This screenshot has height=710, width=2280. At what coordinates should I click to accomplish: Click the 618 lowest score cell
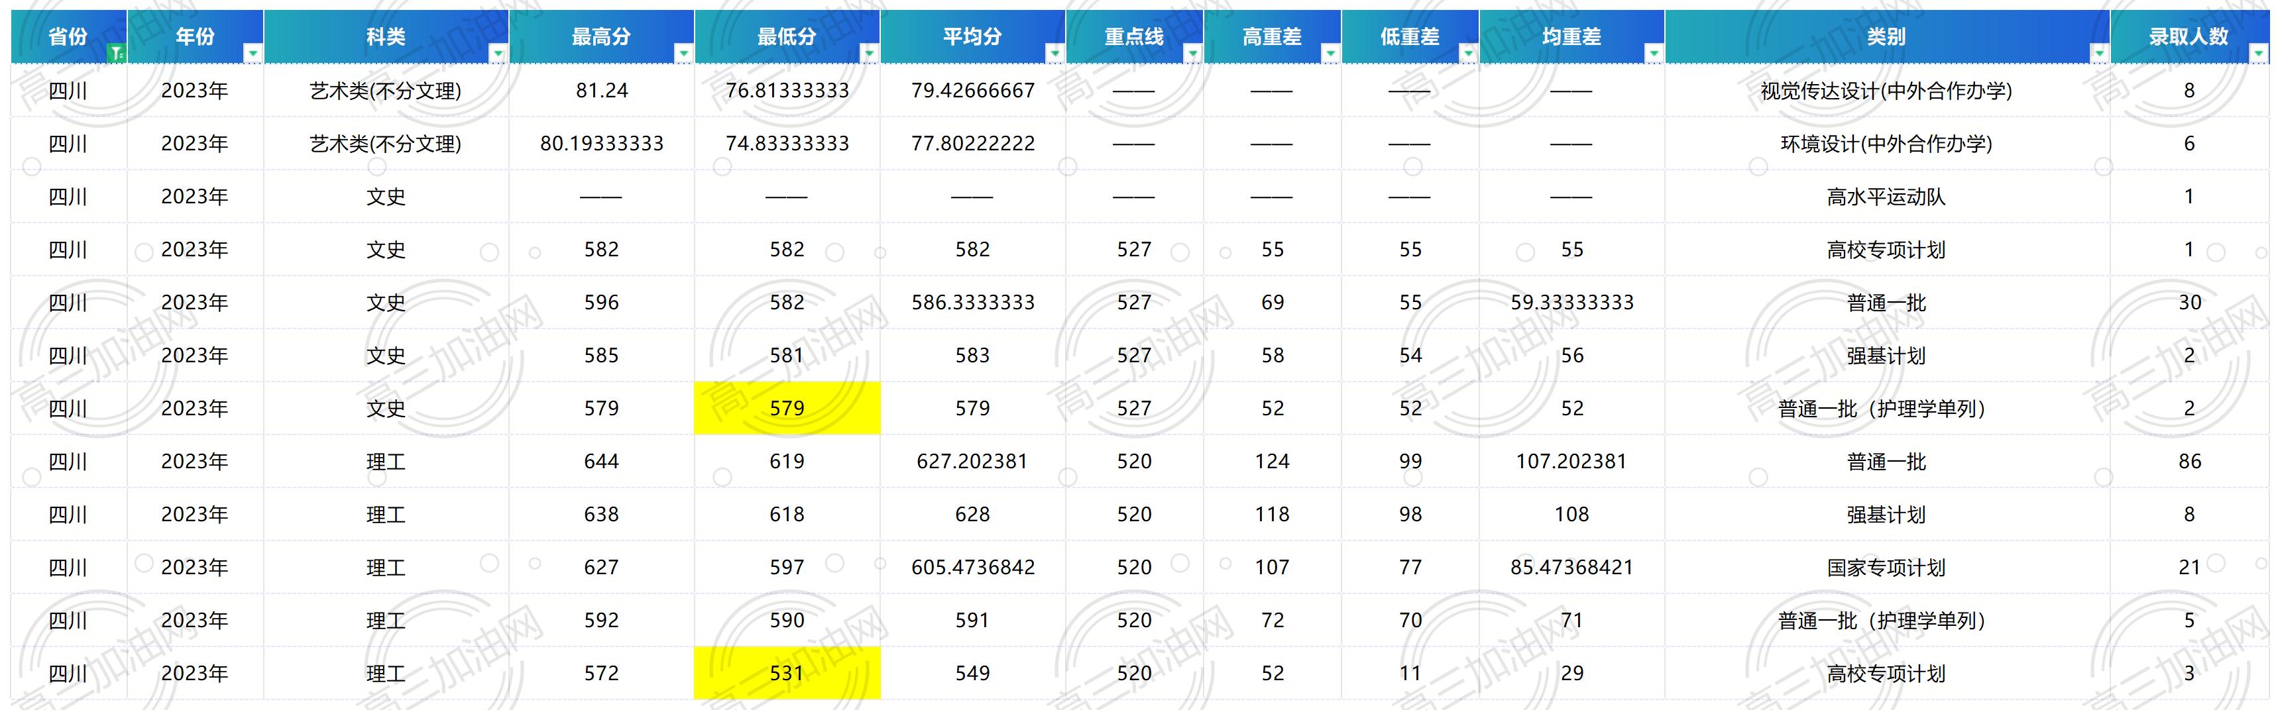pos(787,515)
